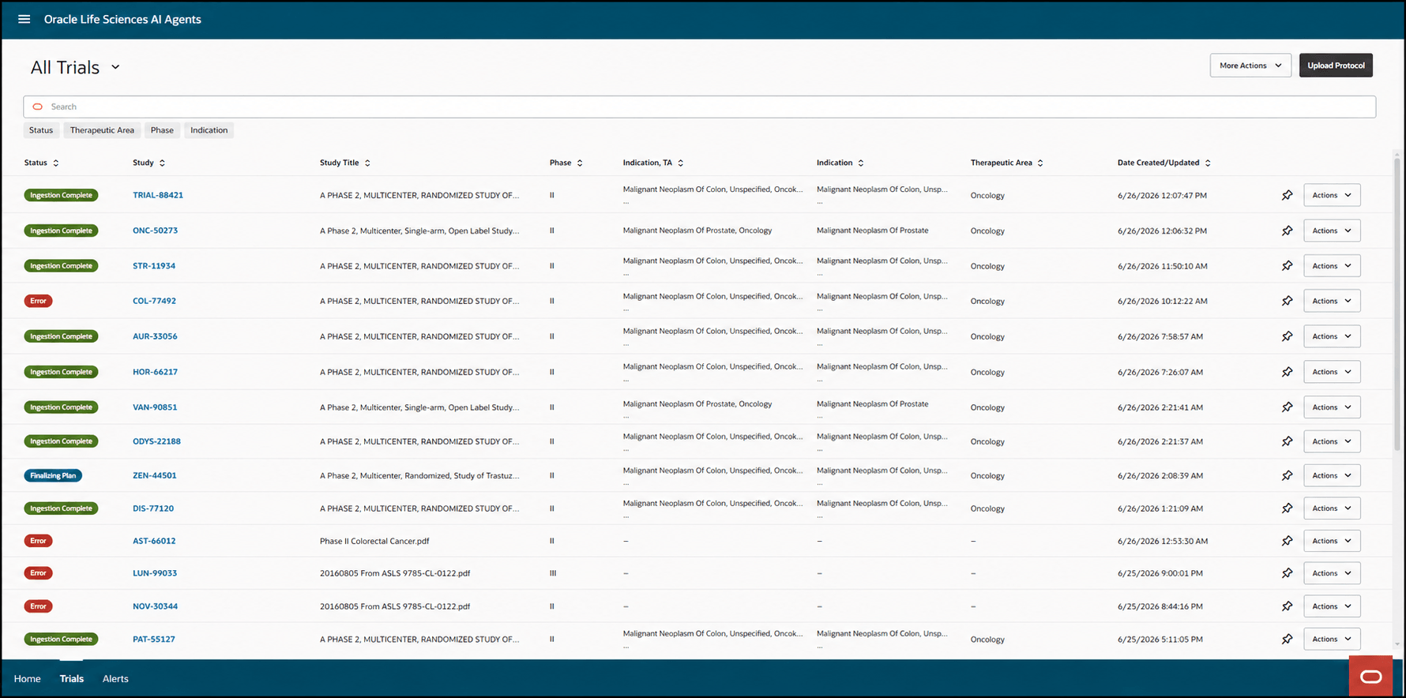
Task: Switch to the Alerts tab
Action: (115, 679)
